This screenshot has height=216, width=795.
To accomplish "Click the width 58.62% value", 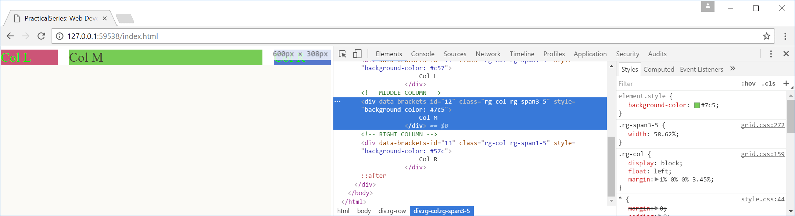I will point(665,134).
